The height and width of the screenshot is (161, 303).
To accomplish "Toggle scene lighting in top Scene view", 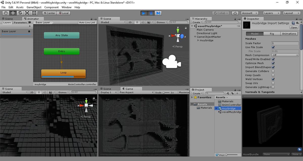I will tap(137, 22).
